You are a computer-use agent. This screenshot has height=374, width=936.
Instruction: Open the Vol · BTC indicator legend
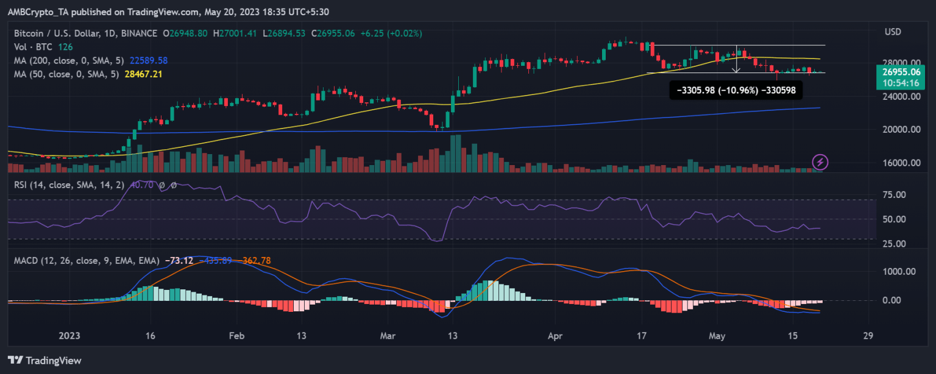point(31,46)
